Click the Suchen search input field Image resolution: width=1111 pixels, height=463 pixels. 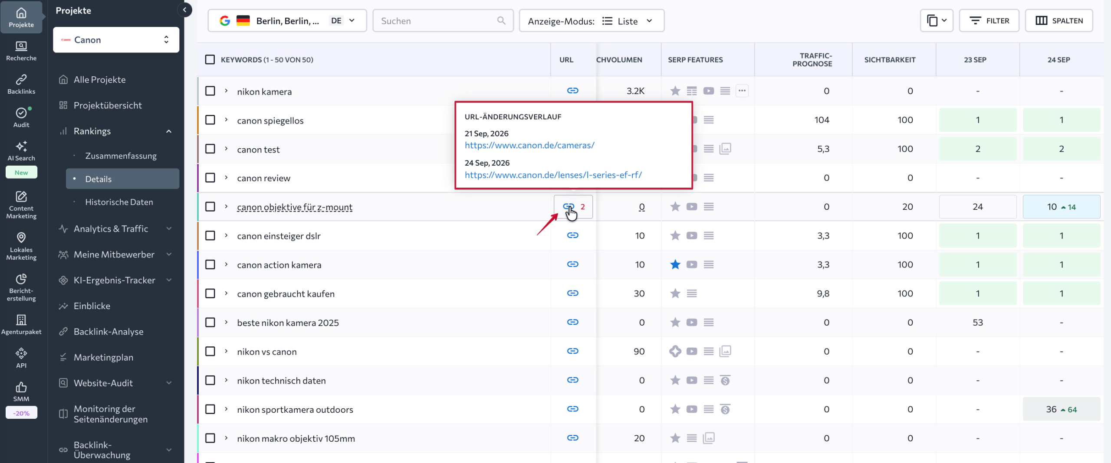[x=443, y=21]
